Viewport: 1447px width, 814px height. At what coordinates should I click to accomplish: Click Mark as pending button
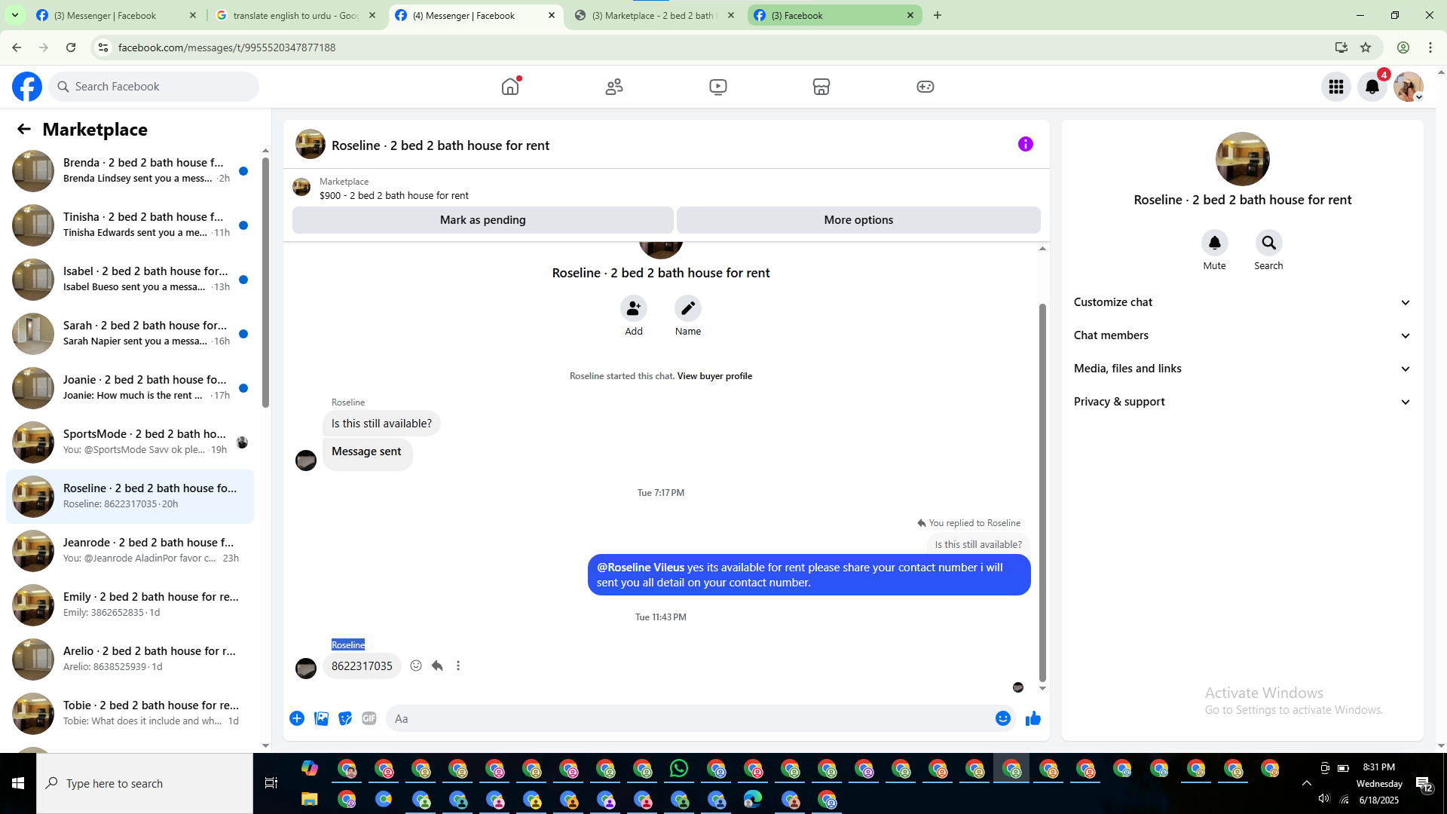483,220
